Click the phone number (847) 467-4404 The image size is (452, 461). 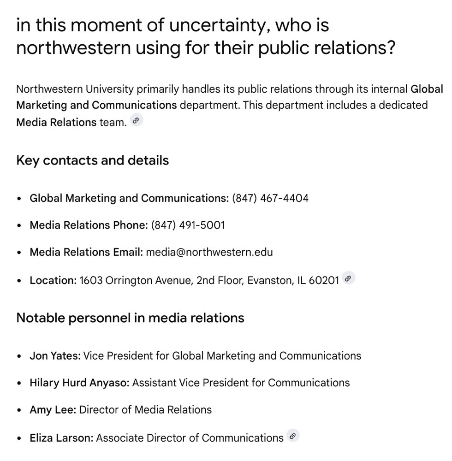click(270, 198)
